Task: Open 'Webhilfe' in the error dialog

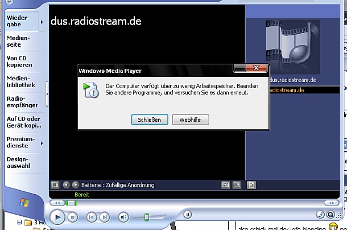Action: point(191,120)
